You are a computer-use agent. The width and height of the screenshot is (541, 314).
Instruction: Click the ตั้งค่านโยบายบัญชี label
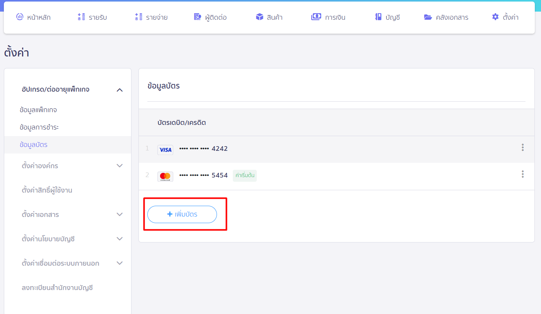tap(48, 239)
